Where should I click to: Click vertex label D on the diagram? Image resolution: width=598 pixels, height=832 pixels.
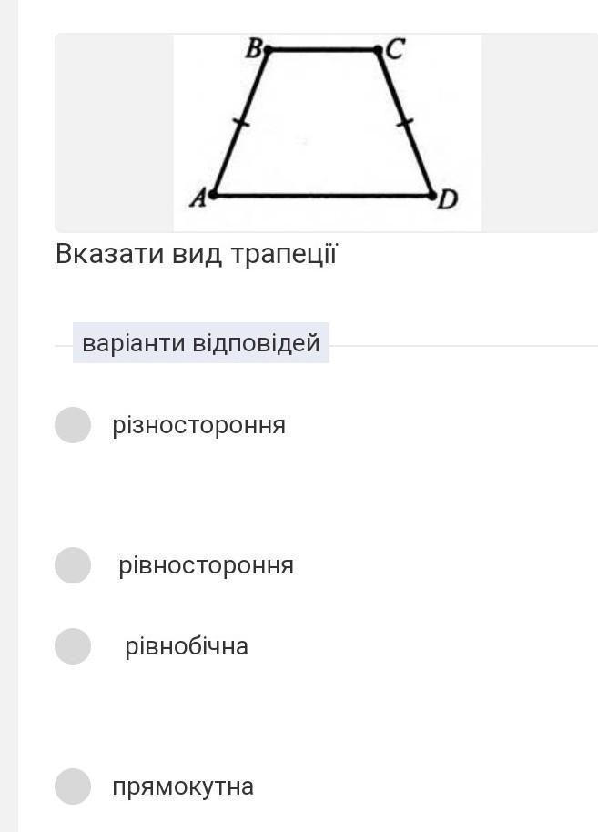point(447,199)
